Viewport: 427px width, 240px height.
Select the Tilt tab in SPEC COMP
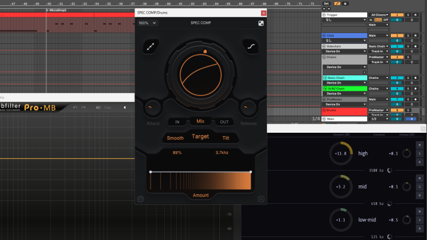[x=226, y=138]
